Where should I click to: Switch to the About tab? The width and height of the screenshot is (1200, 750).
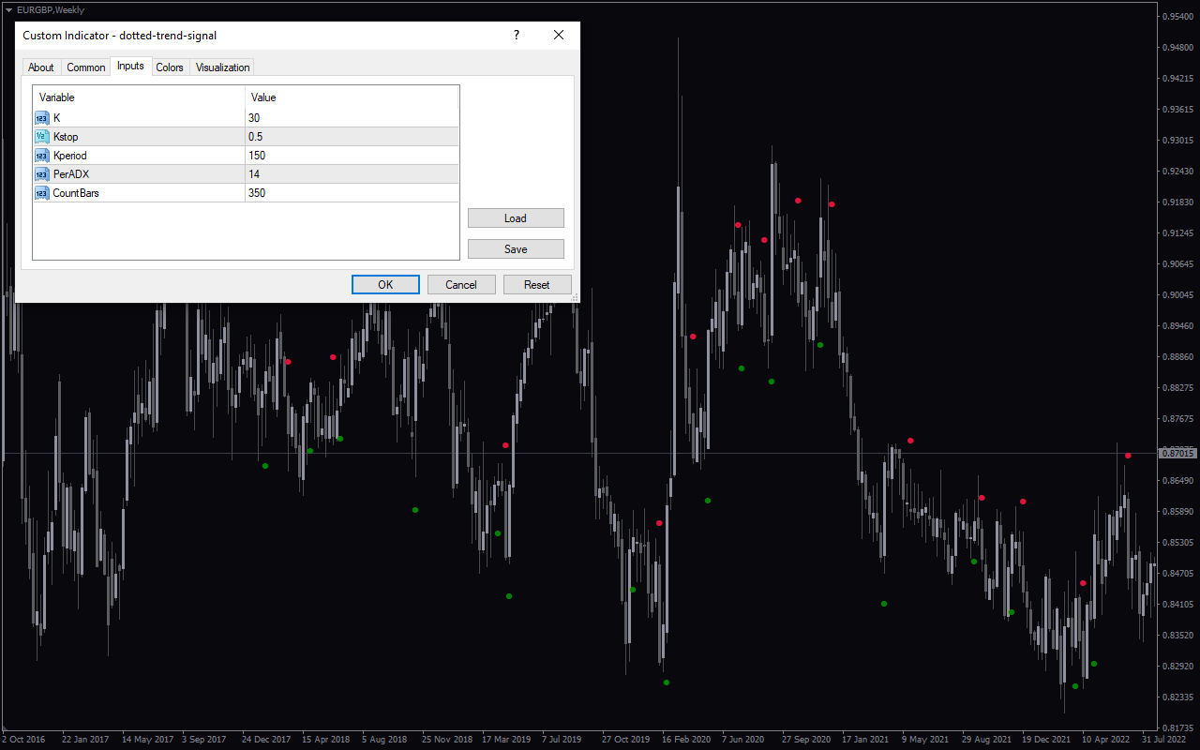[41, 67]
